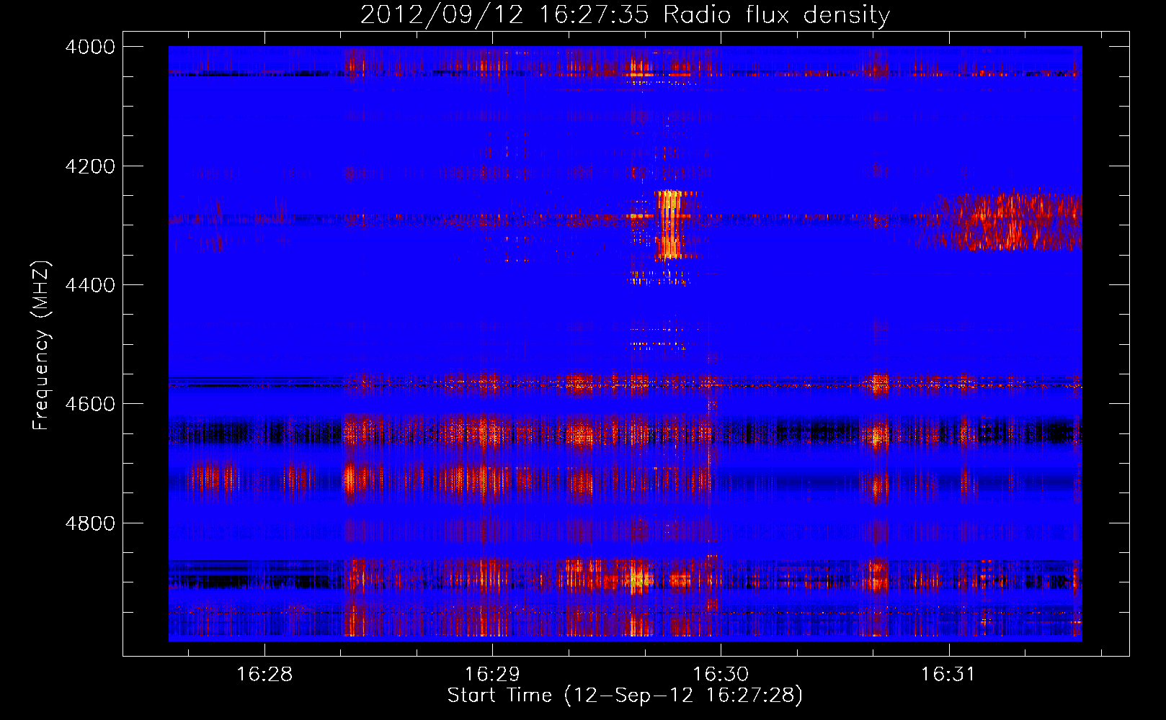
Task: Click the 4200 frequency axis label
Action: [90, 166]
